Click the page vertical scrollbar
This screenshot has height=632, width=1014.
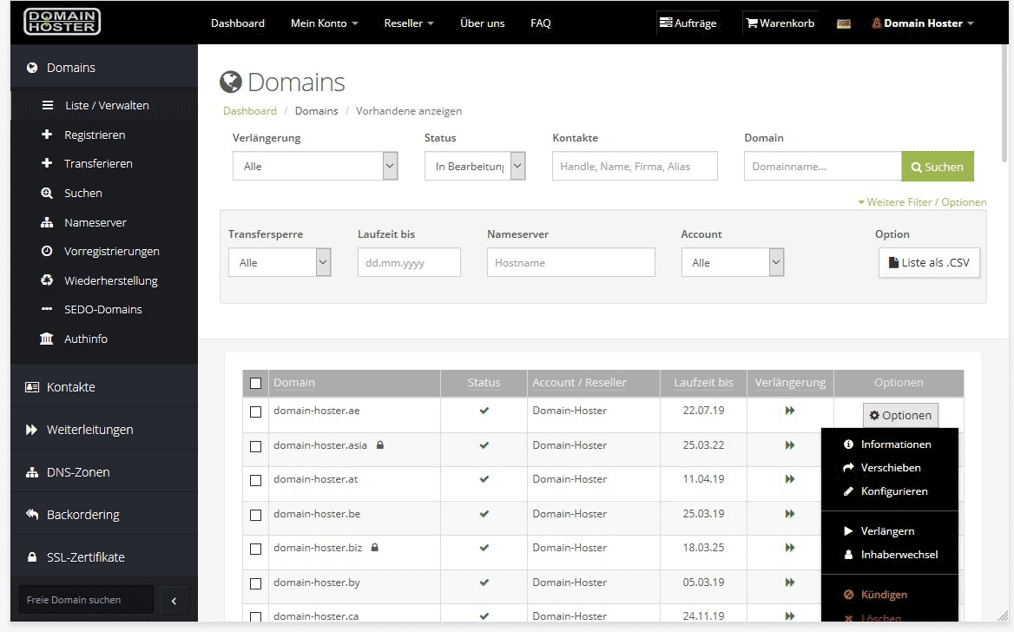1004,103
